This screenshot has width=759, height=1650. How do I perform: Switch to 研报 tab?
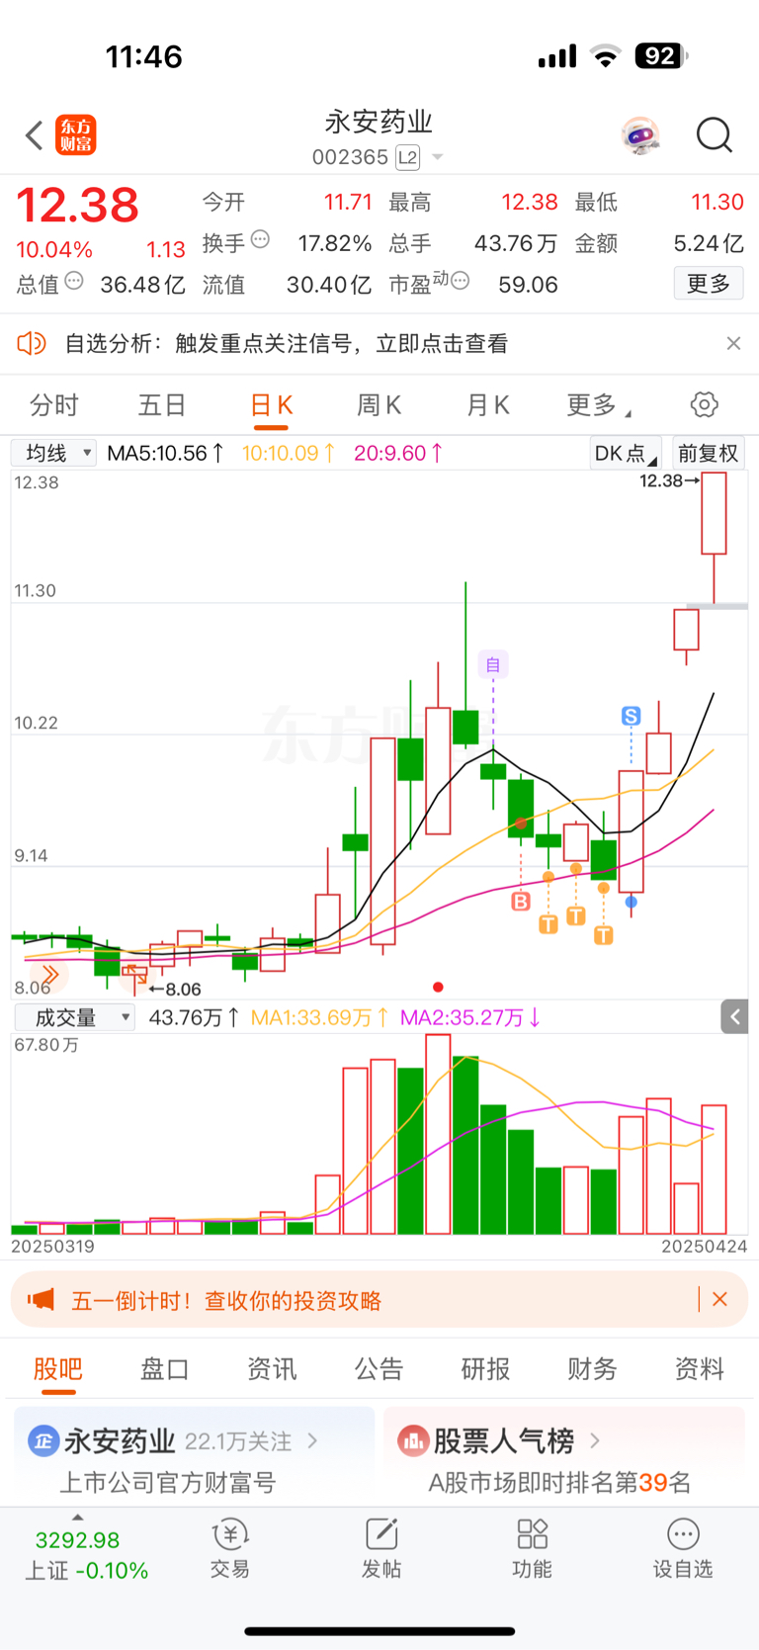click(485, 1369)
